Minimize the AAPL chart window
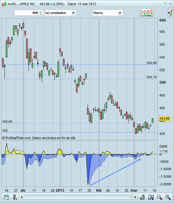174x203 pixels. pos(160,4)
